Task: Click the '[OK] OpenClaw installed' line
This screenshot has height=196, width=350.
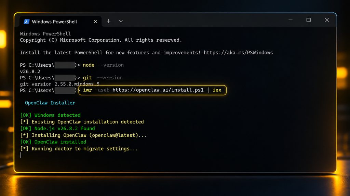Action: (53, 142)
